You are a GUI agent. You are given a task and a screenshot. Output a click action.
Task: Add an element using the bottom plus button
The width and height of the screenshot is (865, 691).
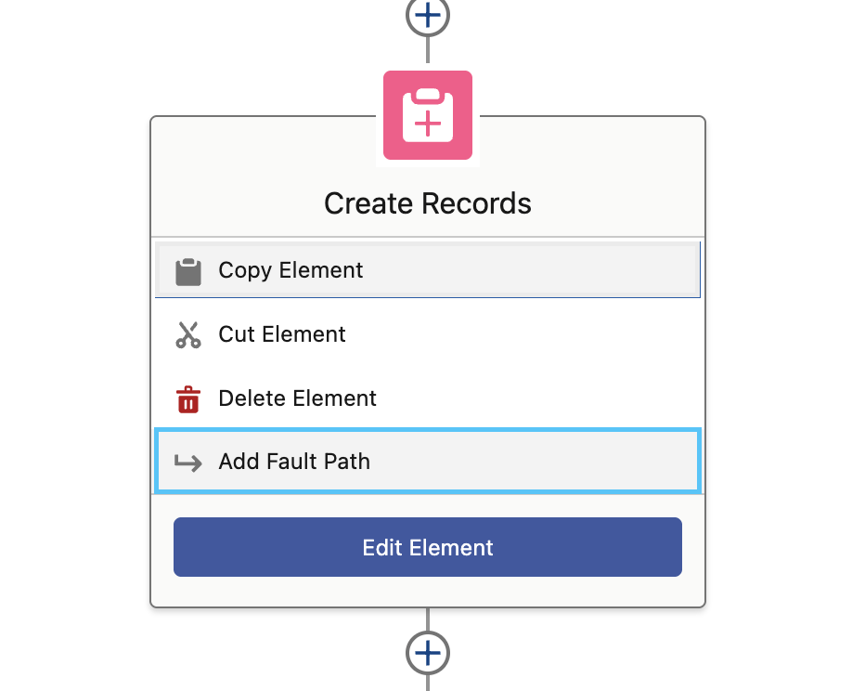pos(427,653)
